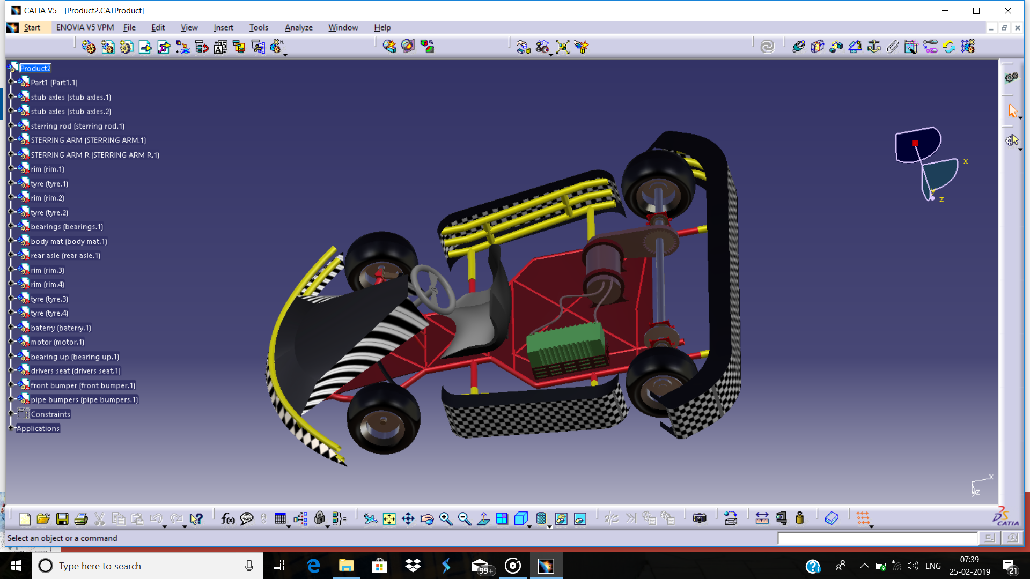
Task: Click the Contact Constraint icon
Action: point(817,47)
